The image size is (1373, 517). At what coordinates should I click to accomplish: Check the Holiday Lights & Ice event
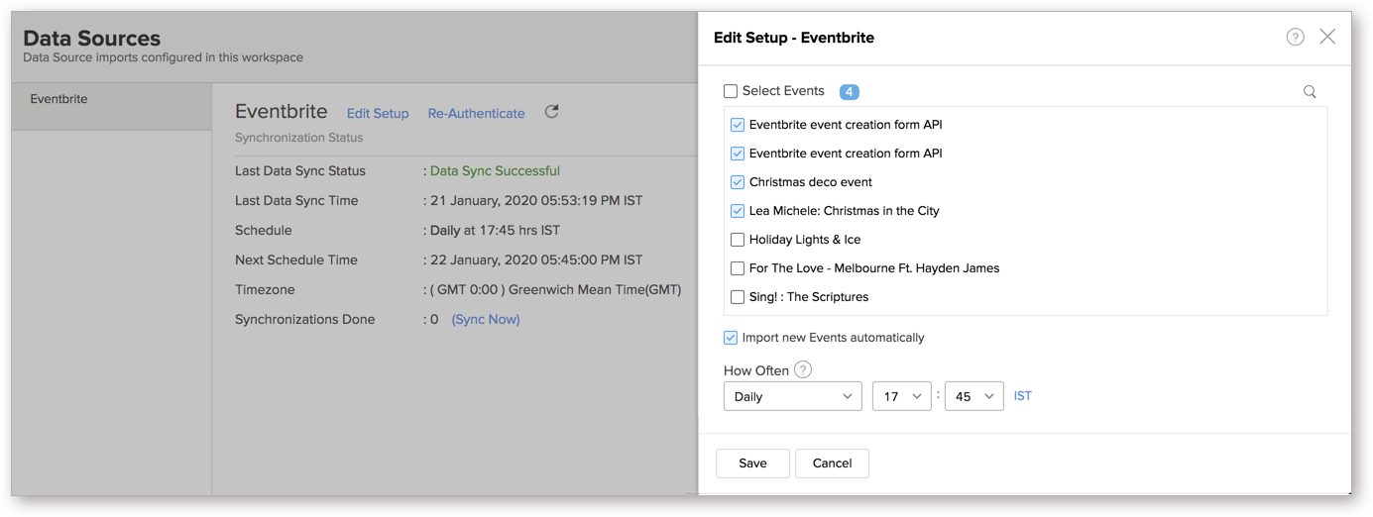pyautogui.click(x=738, y=240)
